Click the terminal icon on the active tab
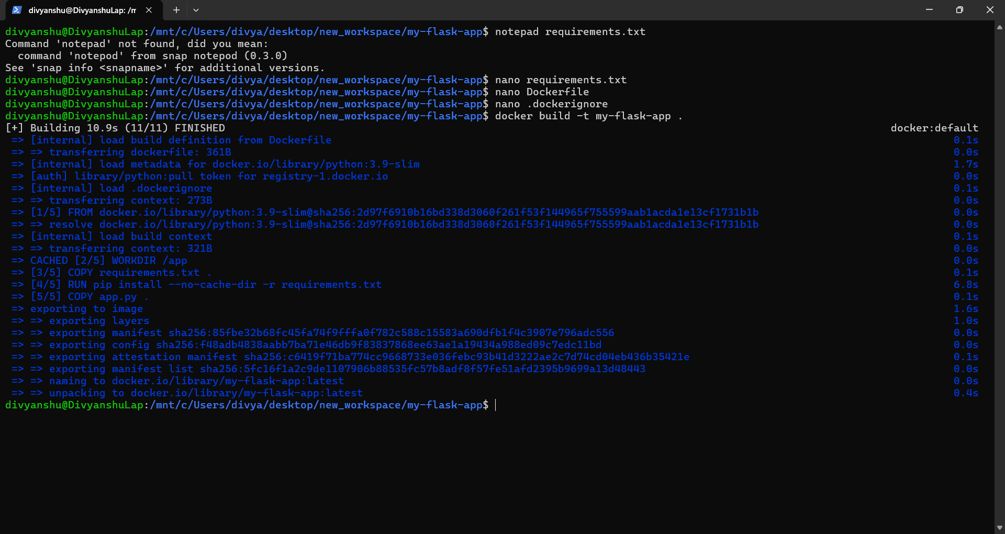 click(x=16, y=9)
